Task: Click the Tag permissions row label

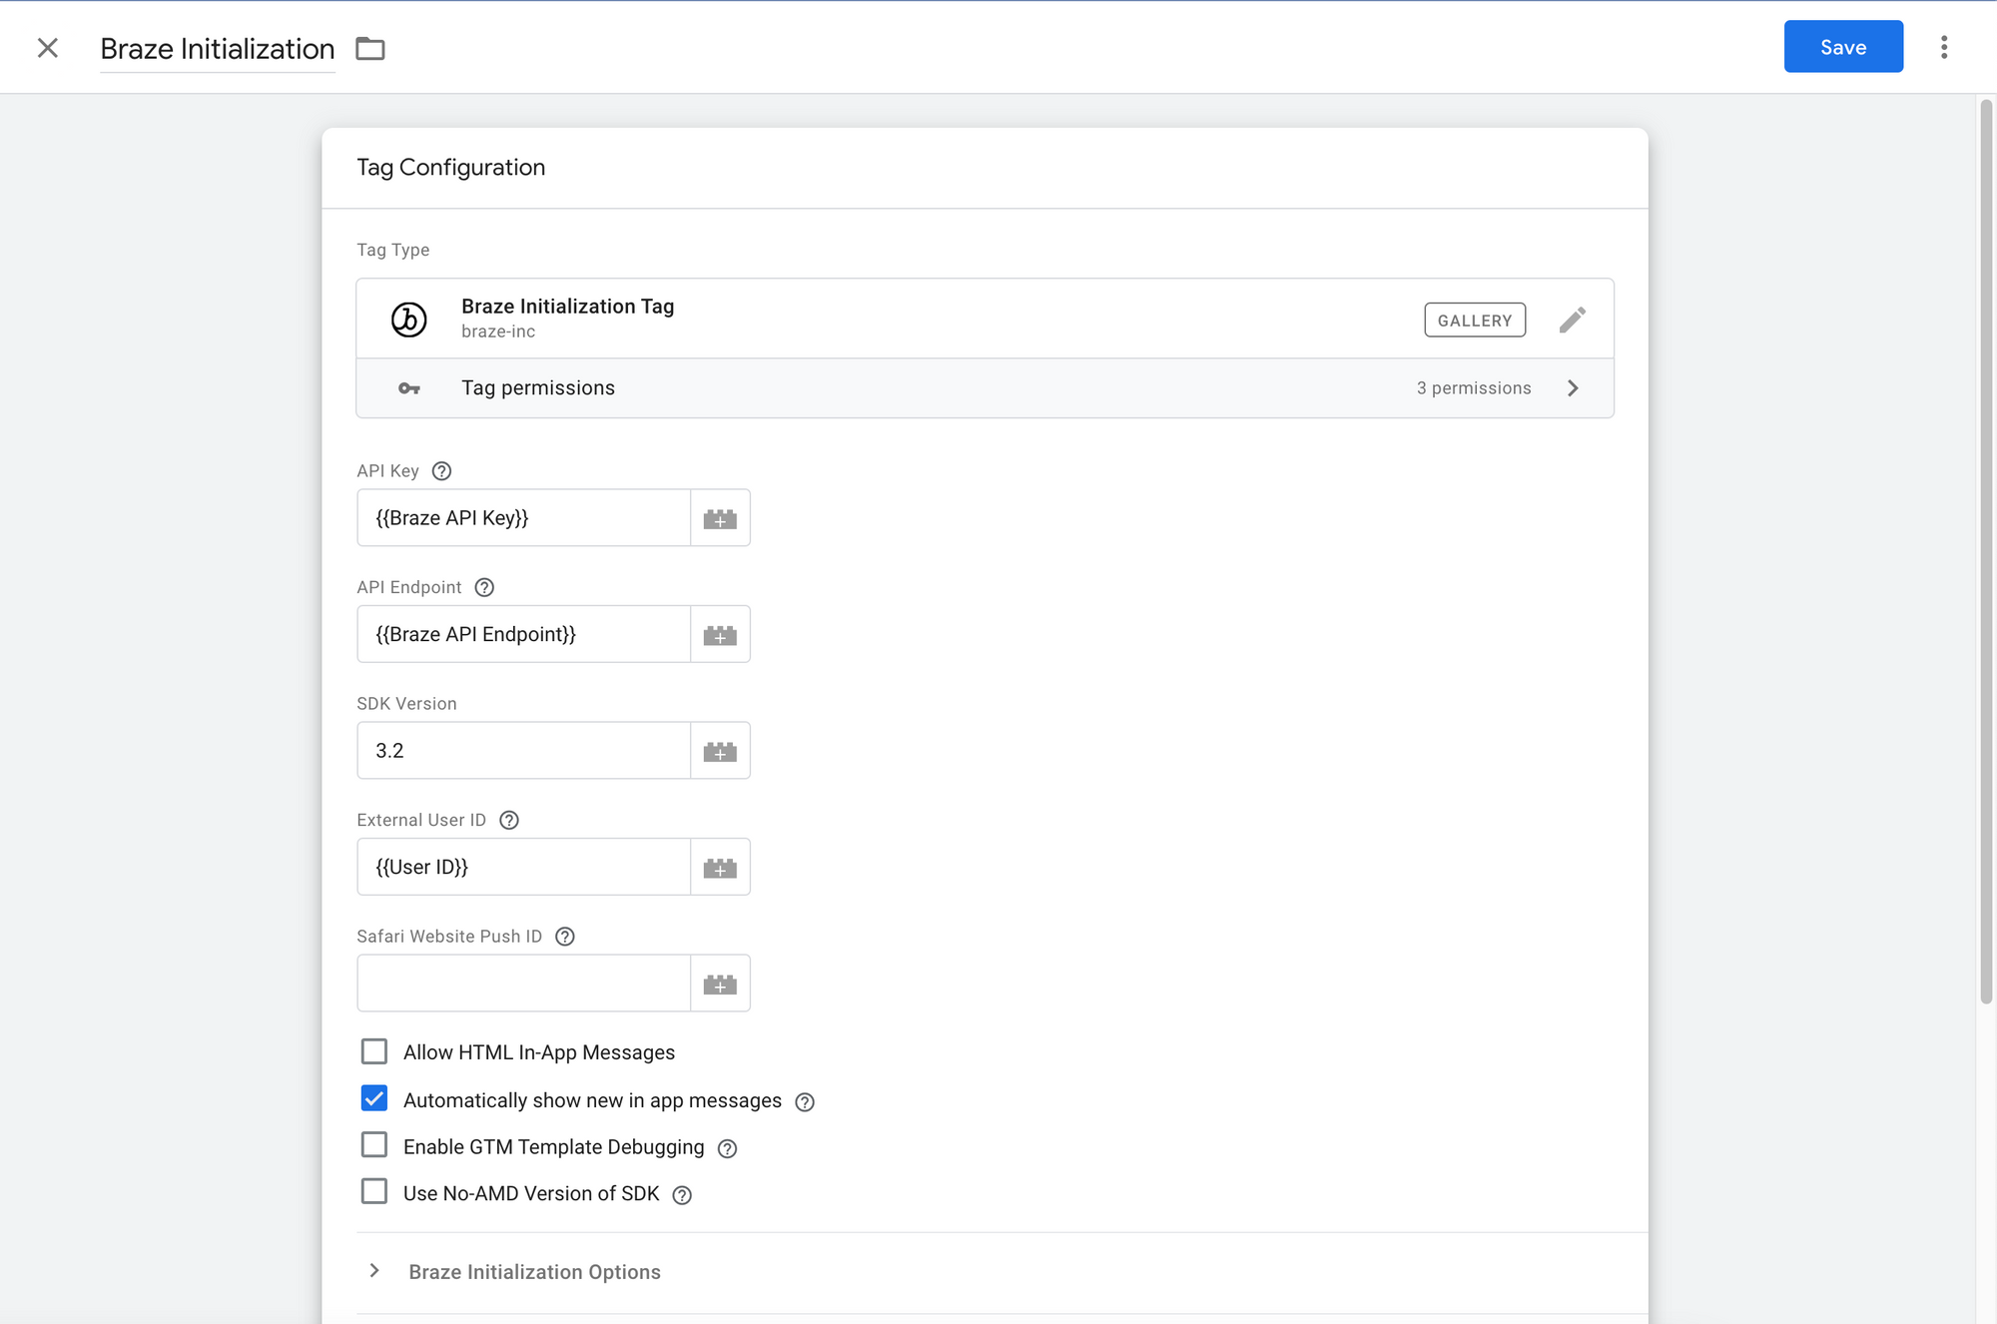Action: tap(537, 388)
